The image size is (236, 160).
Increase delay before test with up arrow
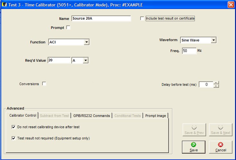(x=216, y=83)
